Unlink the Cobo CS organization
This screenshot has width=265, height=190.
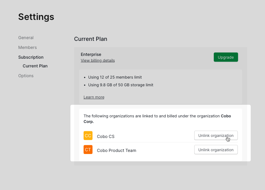(x=216, y=136)
